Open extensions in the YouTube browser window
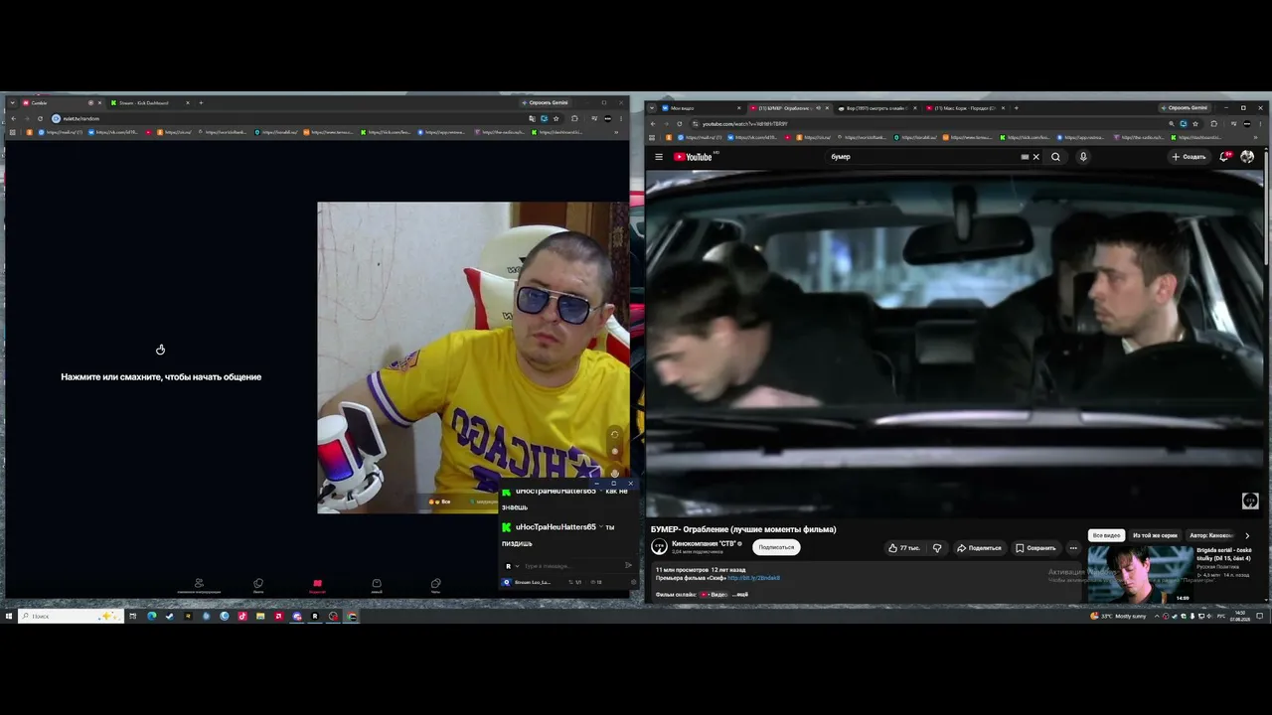This screenshot has width=1272, height=715. tap(1213, 124)
